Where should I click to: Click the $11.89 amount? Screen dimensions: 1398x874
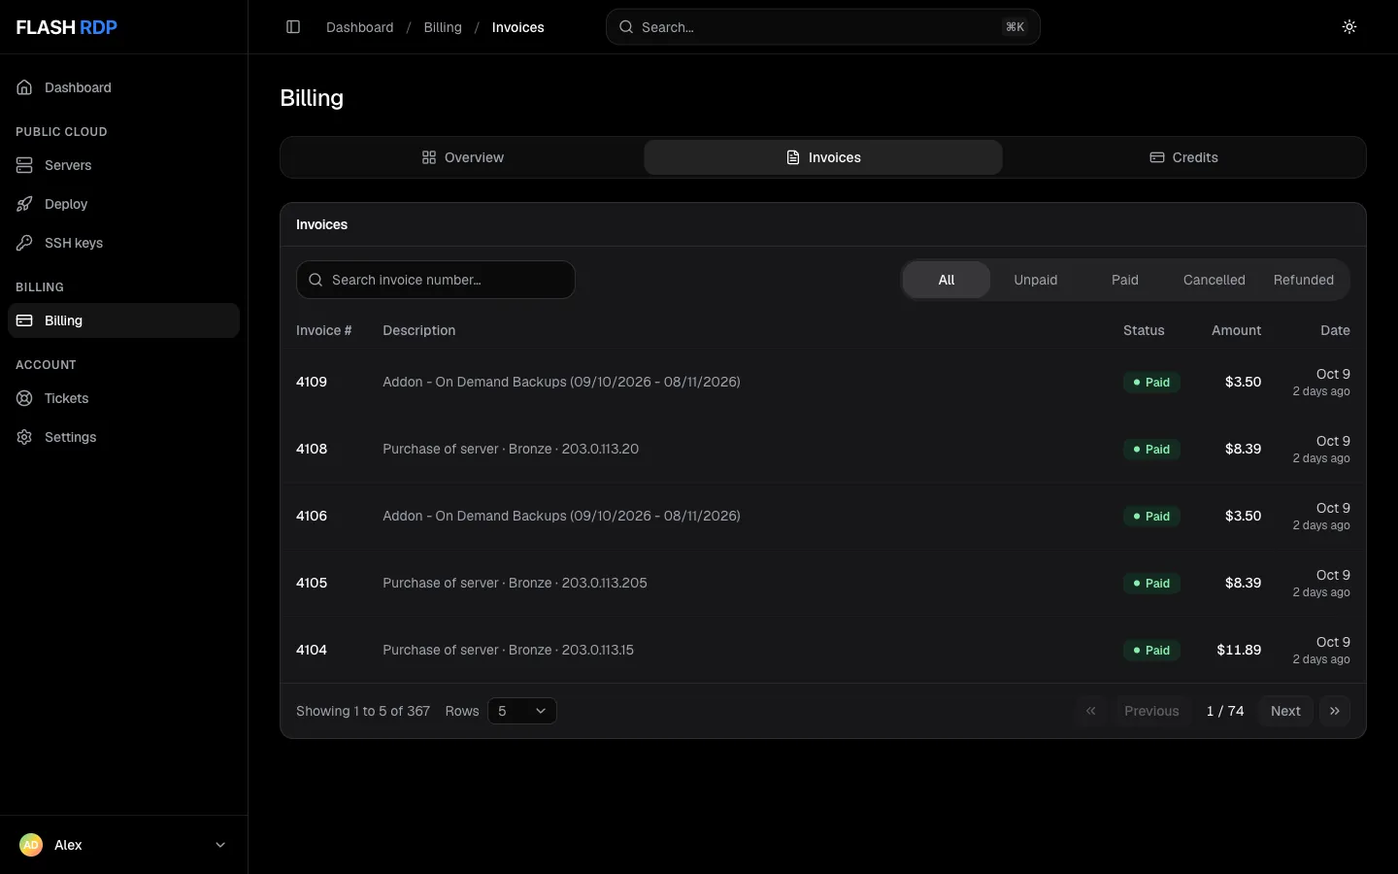point(1239,651)
